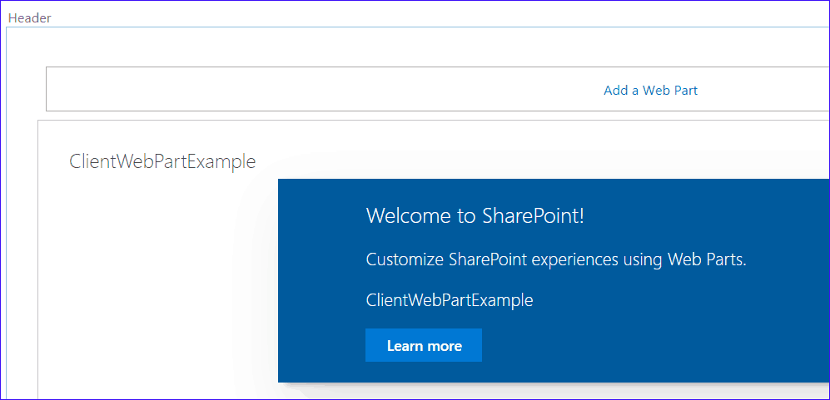The height and width of the screenshot is (400, 830).
Task: Click the Welcome to SharePoint! heading
Action: coord(475,215)
